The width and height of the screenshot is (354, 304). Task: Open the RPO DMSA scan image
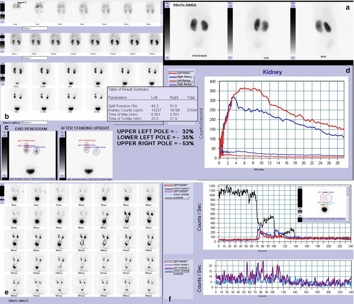[324, 31]
